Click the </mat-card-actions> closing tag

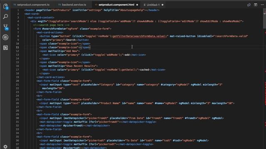click(51, 77)
